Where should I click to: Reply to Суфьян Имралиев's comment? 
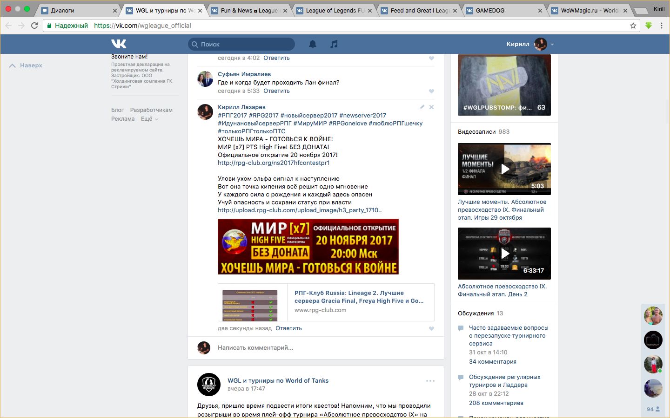click(276, 91)
